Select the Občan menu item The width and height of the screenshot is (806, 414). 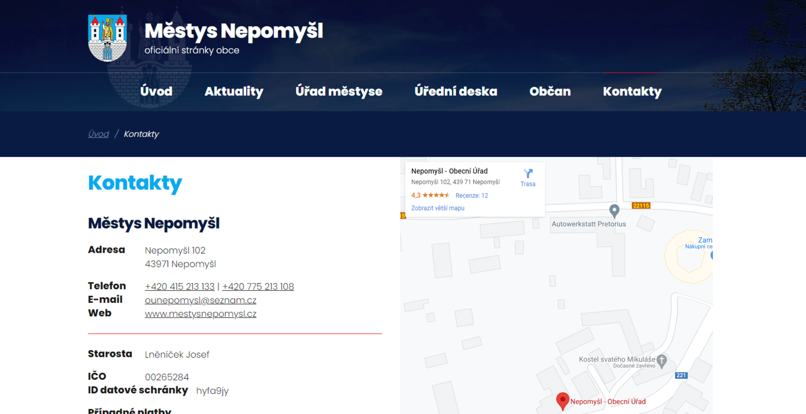tap(550, 92)
